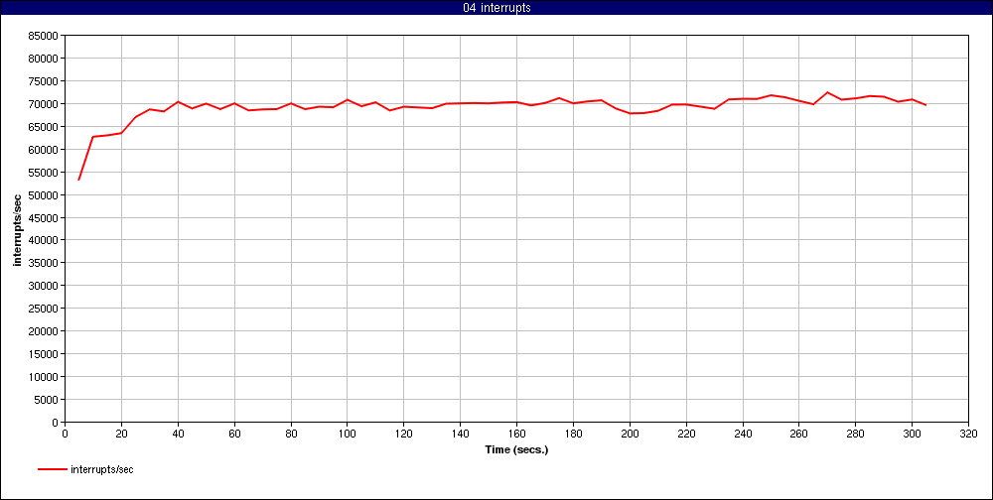Click the 20 tick on time axis
993x500 pixels.
click(121, 434)
